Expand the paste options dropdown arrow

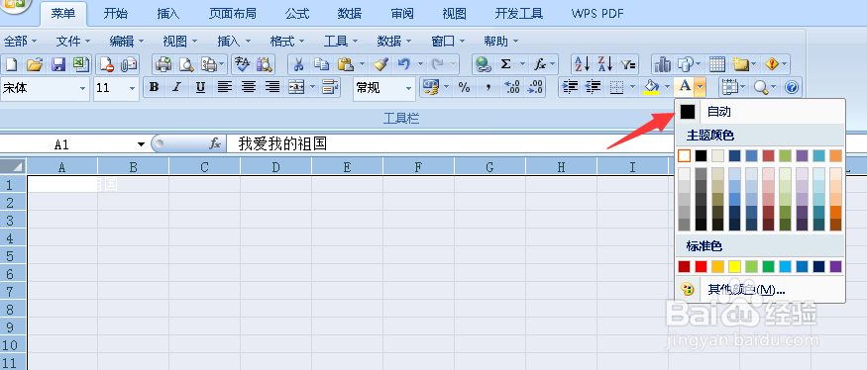point(362,64)
